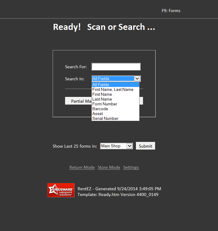Pick the Asset search option
This screenshot has width=218, height=231.
[115, 114]
